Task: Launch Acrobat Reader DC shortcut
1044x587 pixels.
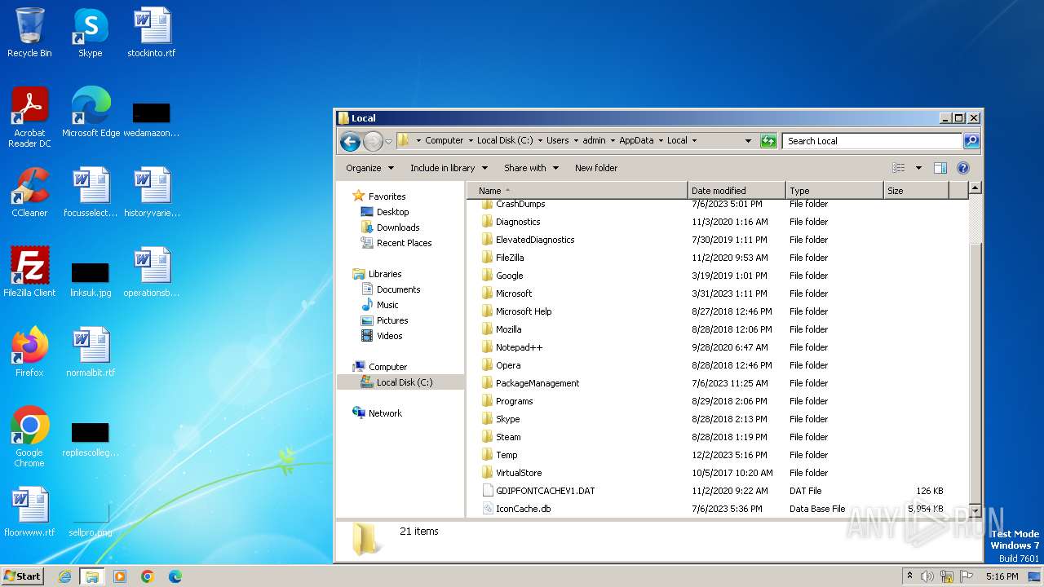Action: coord(29,117)
